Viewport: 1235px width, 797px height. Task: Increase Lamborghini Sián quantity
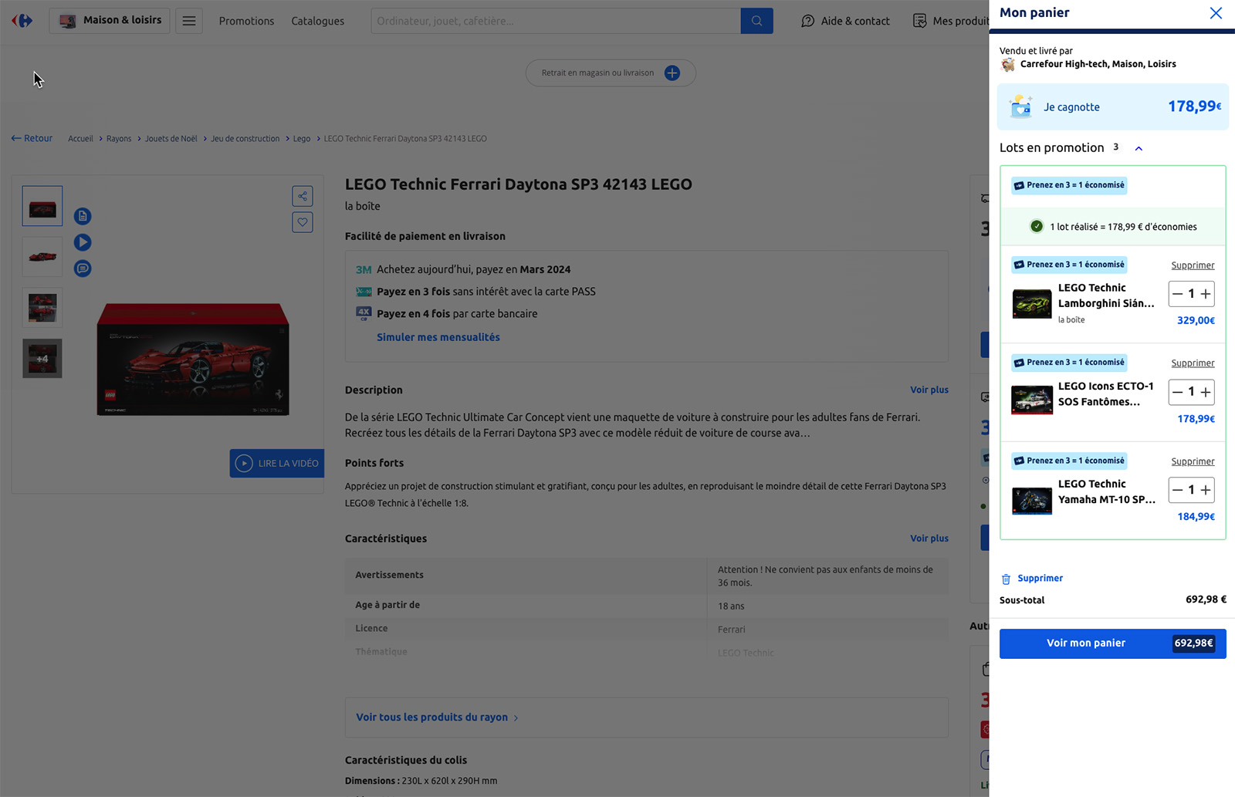(x=1206, y=294)
